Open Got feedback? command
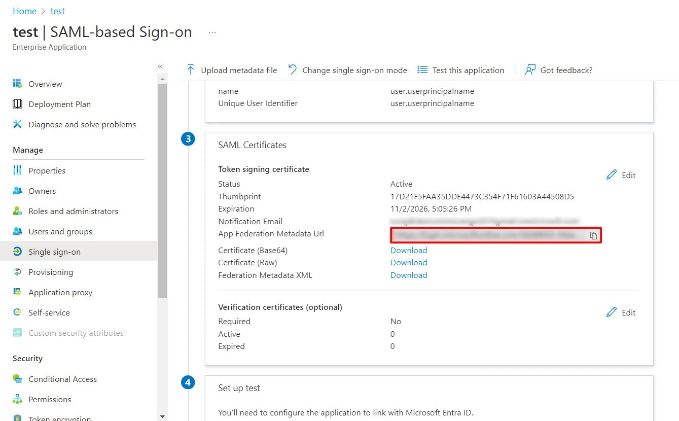The height and width of the screenshot is (421, 679). pos(559,70)
